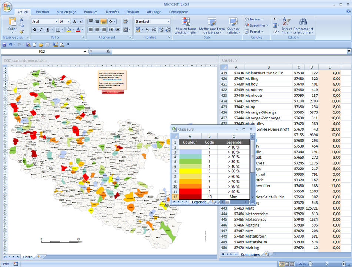Screen dimensions: 352x267
Task: Save workbook from quick access toolbar
Action: [4, 44]
